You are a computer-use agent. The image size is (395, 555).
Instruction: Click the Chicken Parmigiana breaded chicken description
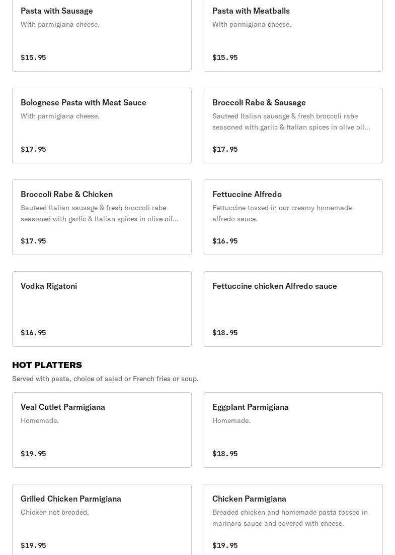pyautogui.click(x=290, y=518)
